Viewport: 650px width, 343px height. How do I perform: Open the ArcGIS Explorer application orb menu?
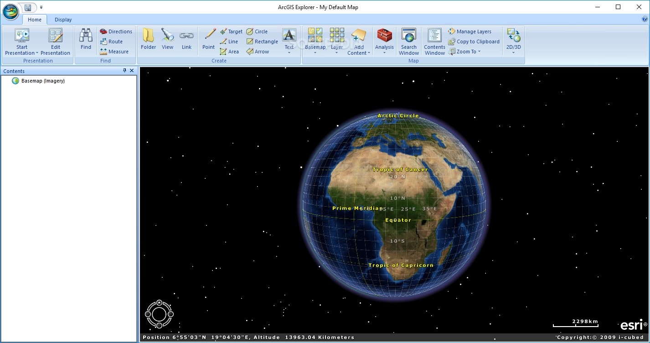10,12
